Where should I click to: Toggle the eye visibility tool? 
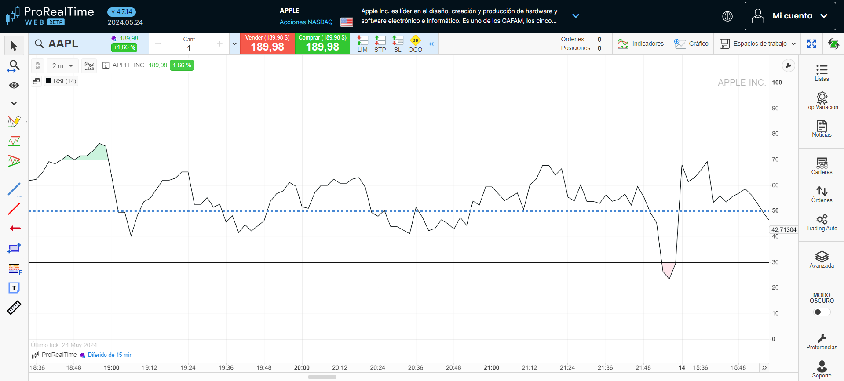(14, 85)
